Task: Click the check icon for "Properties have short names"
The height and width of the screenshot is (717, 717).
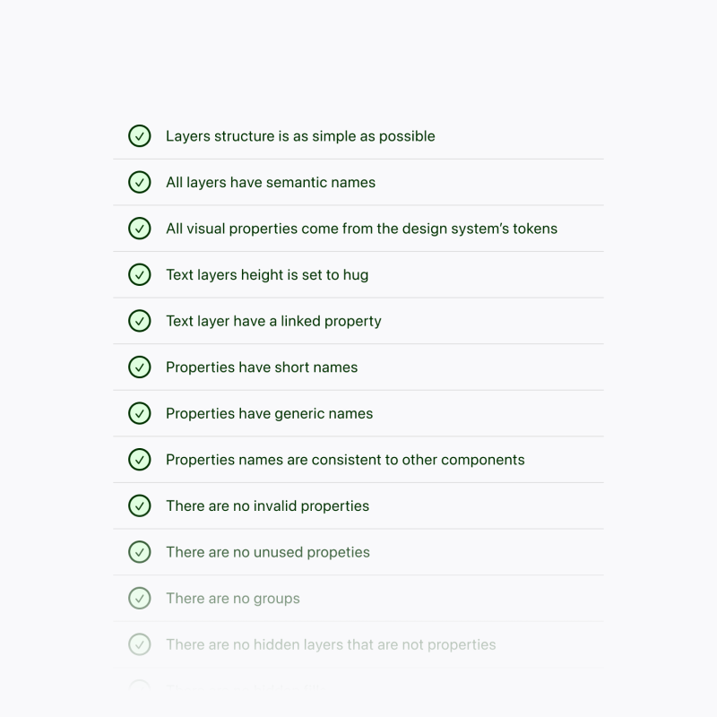Action: pos(140,367)
